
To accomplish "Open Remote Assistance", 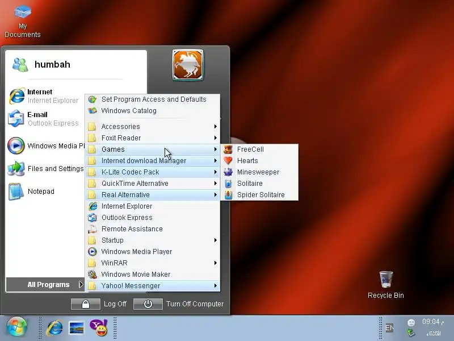I will tap(153, 229).
